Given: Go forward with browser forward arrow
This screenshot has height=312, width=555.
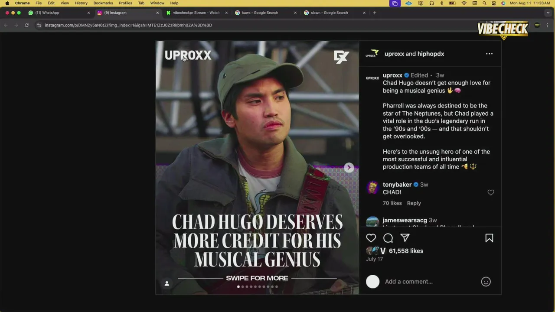Looking at the screenshot, I should [16, 25].
